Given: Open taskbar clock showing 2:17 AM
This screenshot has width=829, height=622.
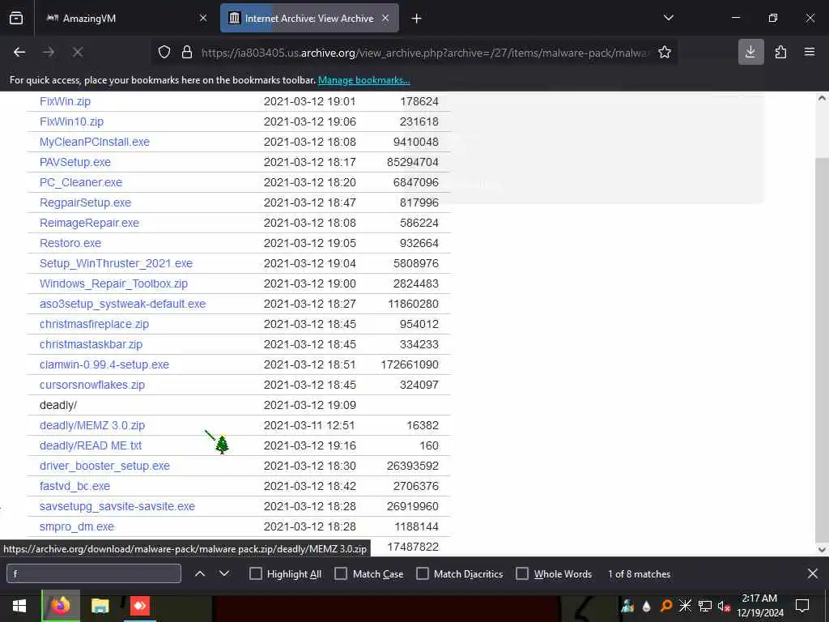Looking at the screenshot, I should (760, 606).
